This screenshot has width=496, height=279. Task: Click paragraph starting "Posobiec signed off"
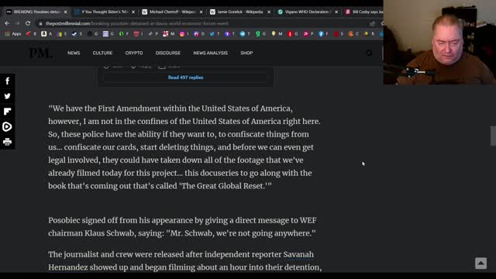pyautogui.click(x=182, y=227)
